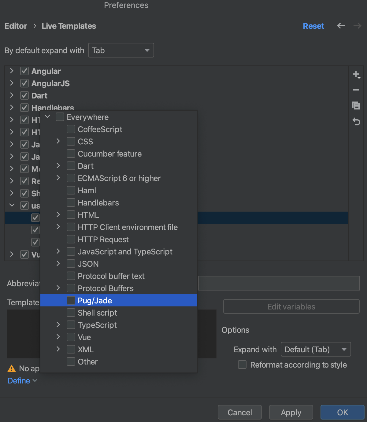Enable Reformat according to style
The height and width of the screenshot is (422, 367).
(x=242, y=365)
